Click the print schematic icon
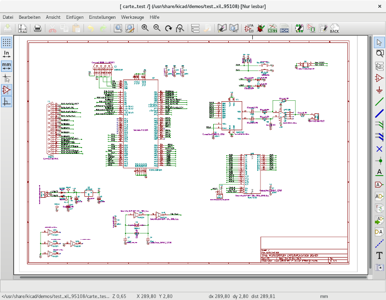 [x=37, y=28]
